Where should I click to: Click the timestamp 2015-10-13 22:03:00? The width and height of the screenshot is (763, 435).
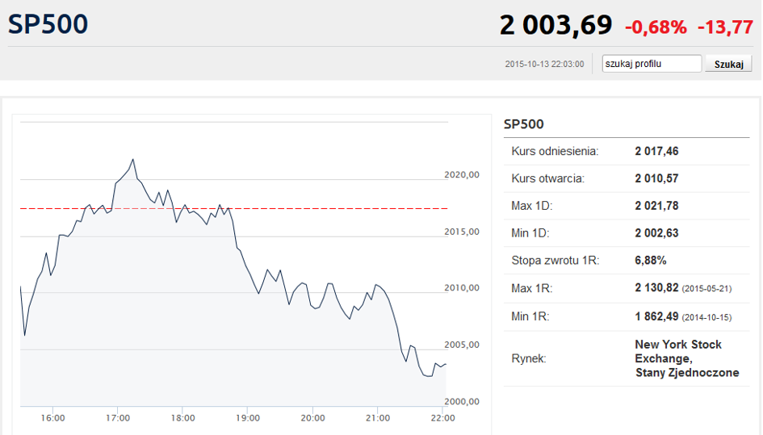pos(544,65)
